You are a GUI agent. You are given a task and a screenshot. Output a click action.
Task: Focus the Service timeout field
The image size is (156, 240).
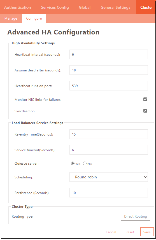[x=109, y=150]
